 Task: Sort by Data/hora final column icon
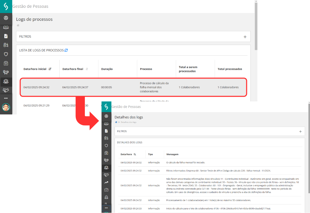tap(87, 69)
